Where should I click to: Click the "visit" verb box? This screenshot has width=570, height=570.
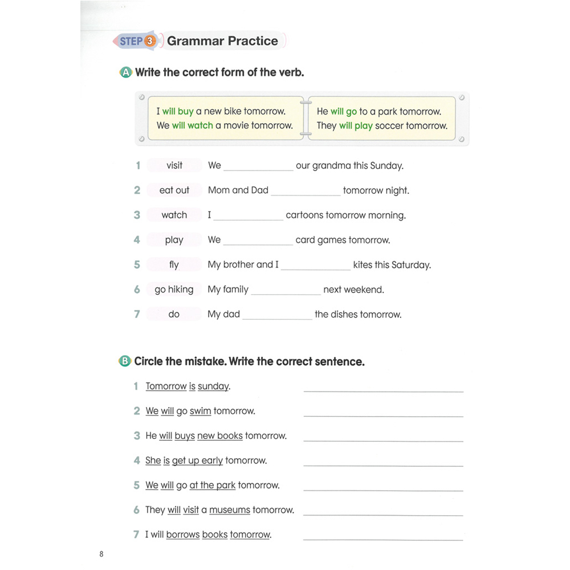pyautogui.click(x=174, y=165)
